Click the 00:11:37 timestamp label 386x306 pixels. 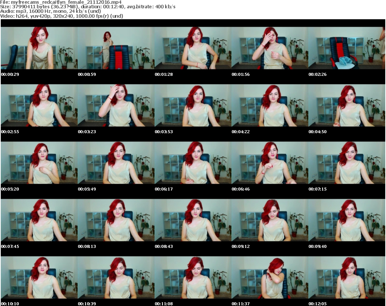click(240, 304)
